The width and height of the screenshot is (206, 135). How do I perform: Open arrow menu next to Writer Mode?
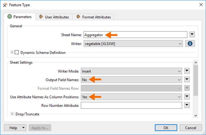[x=187, y=71]
